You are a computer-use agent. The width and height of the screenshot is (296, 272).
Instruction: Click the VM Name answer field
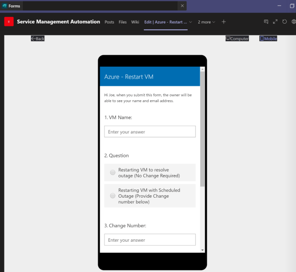150,131
